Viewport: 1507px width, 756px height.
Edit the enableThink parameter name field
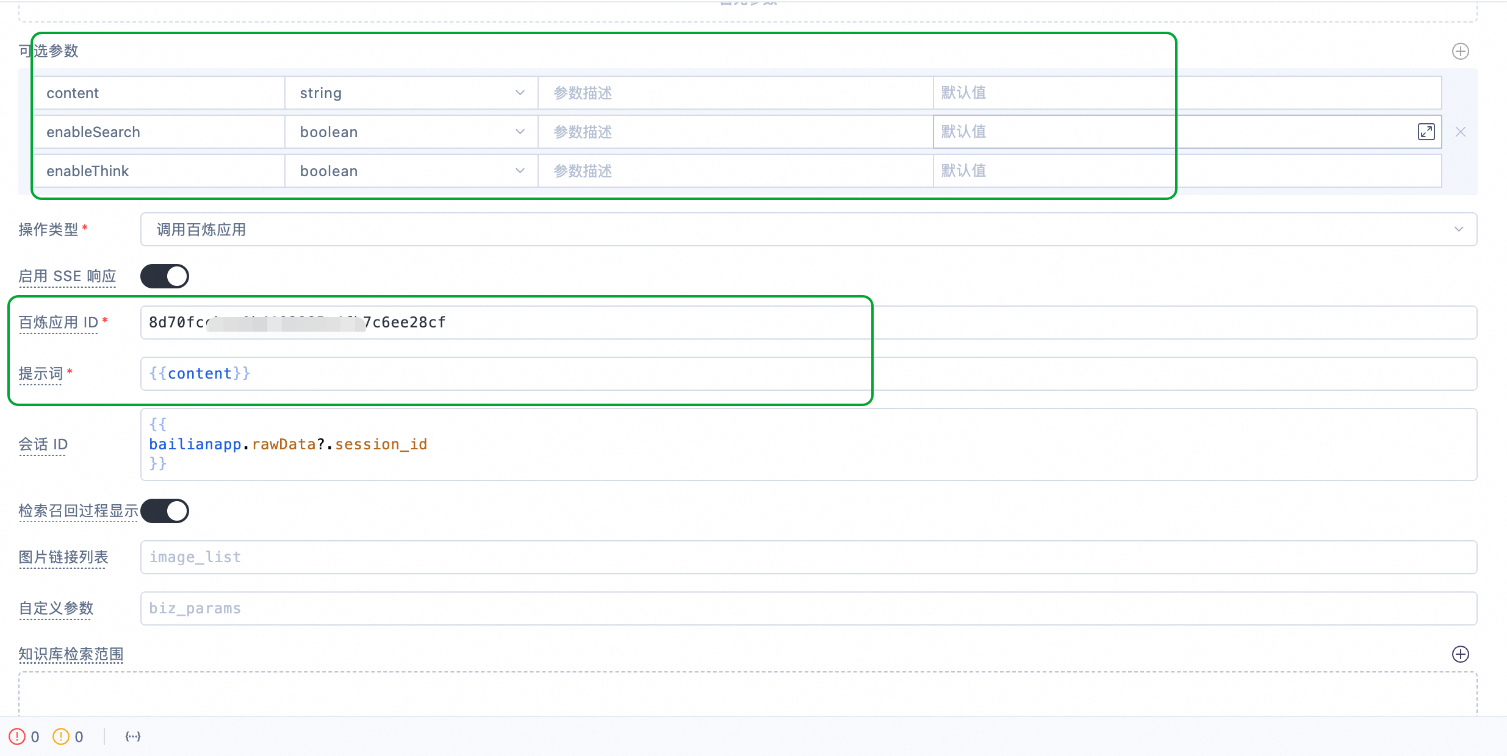[x=159, y=171]
